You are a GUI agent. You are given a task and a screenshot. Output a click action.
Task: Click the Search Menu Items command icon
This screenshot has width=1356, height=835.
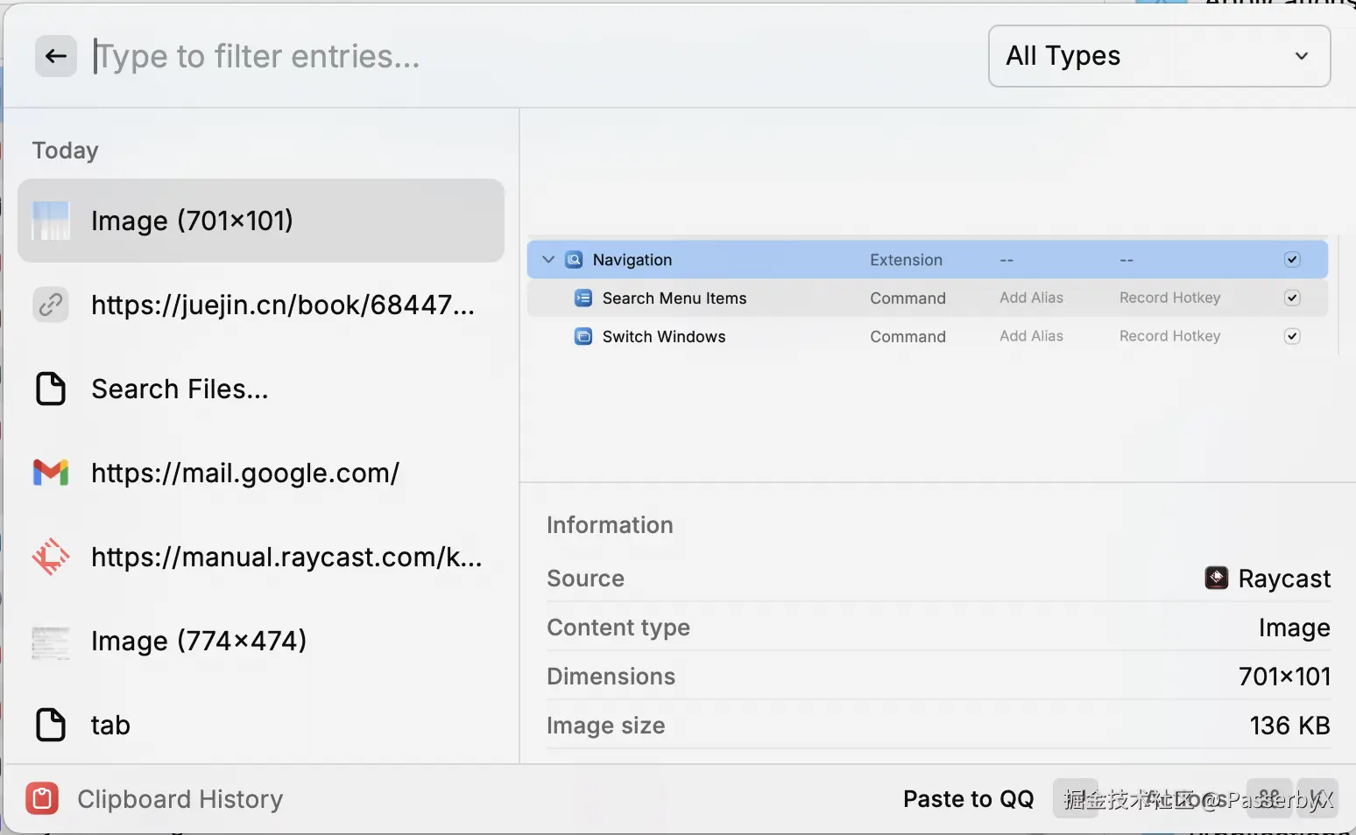click(583, 298)
